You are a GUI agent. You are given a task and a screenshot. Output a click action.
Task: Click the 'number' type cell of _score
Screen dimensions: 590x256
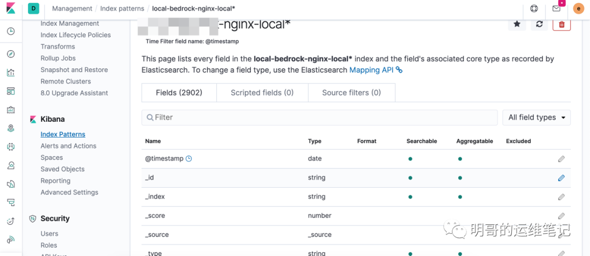point(320,216)
